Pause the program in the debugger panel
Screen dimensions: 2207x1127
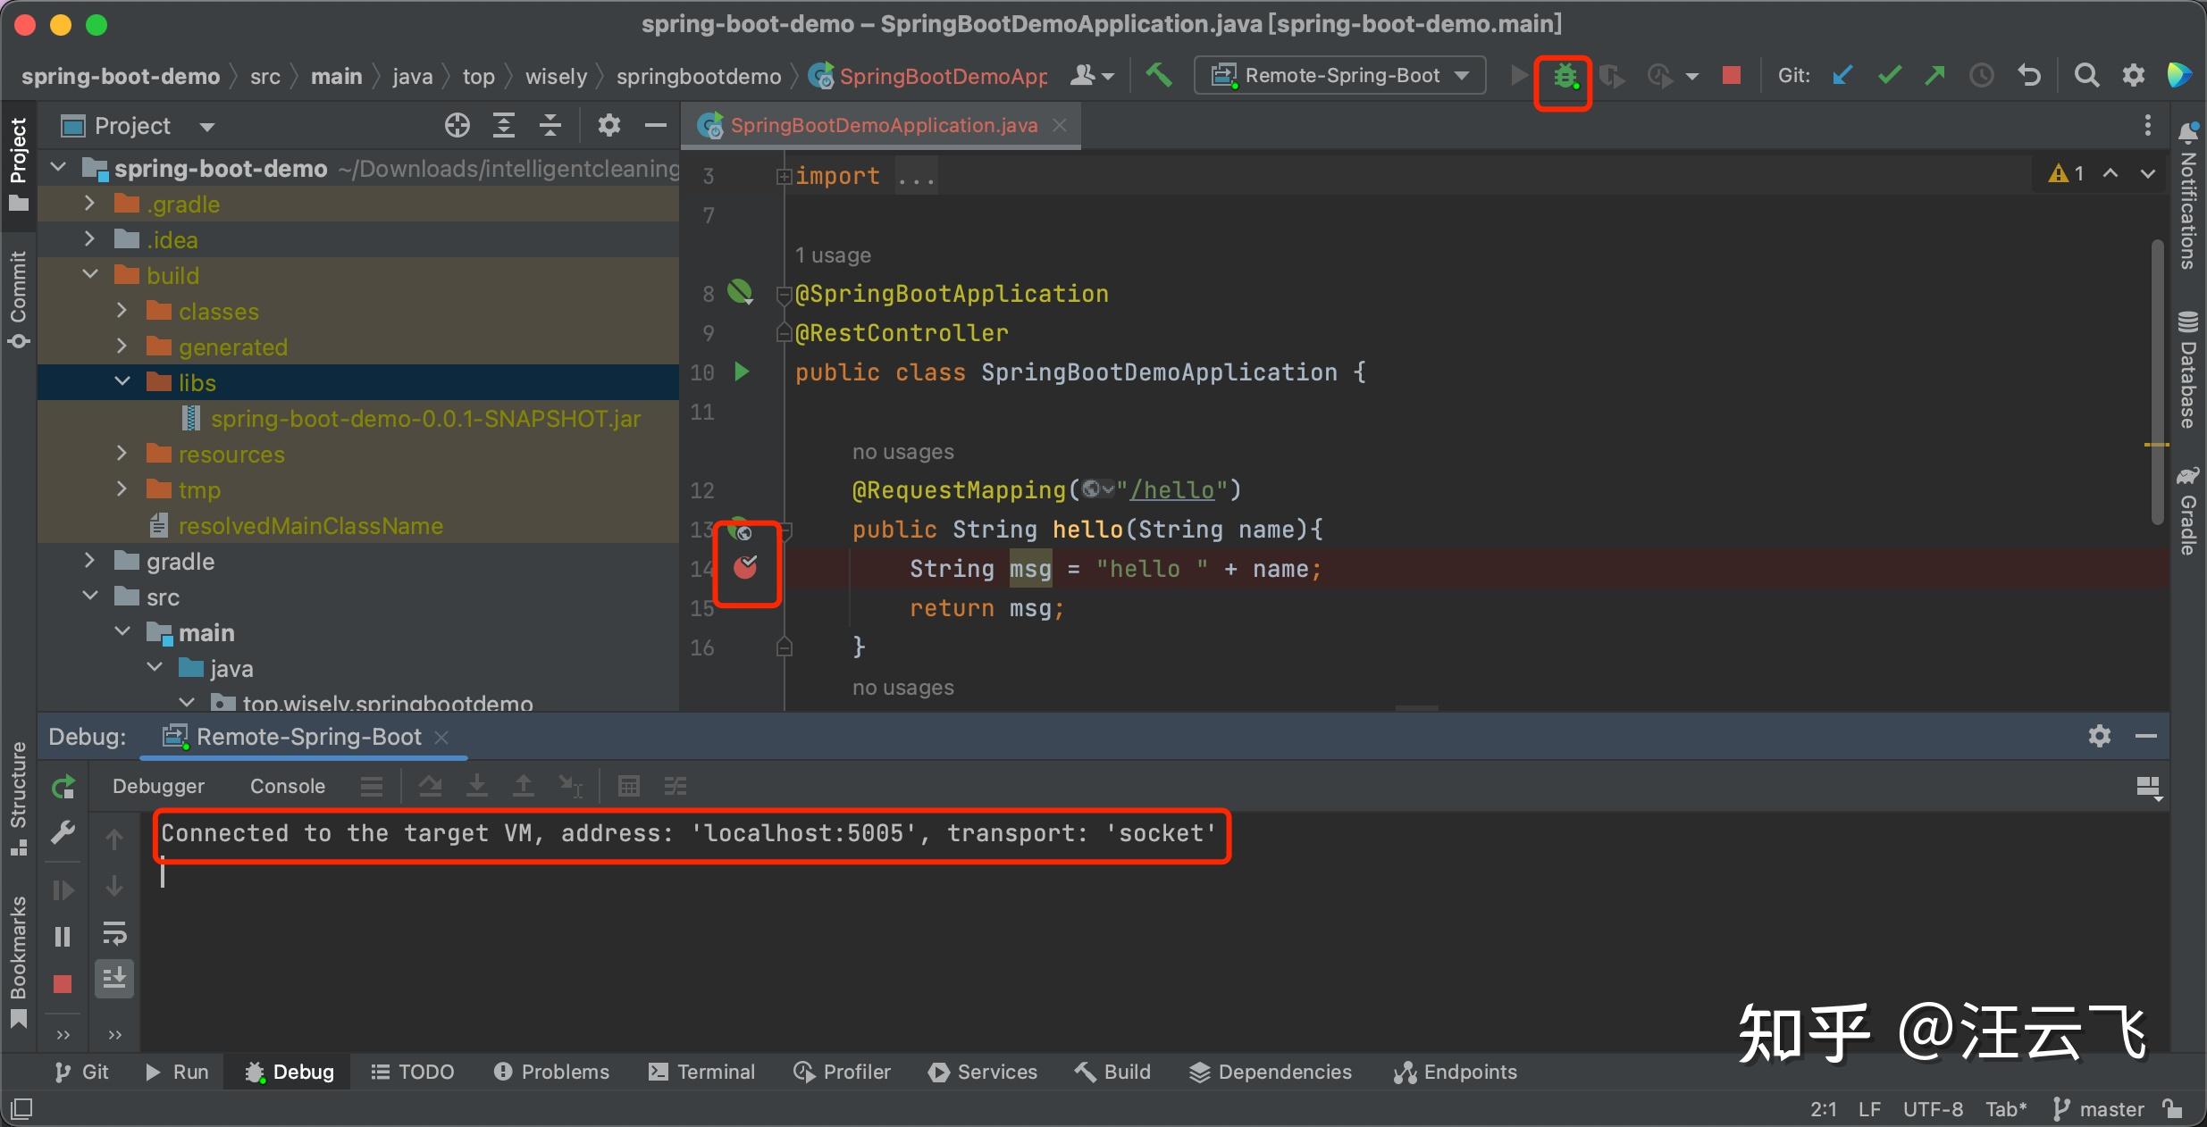63,936
